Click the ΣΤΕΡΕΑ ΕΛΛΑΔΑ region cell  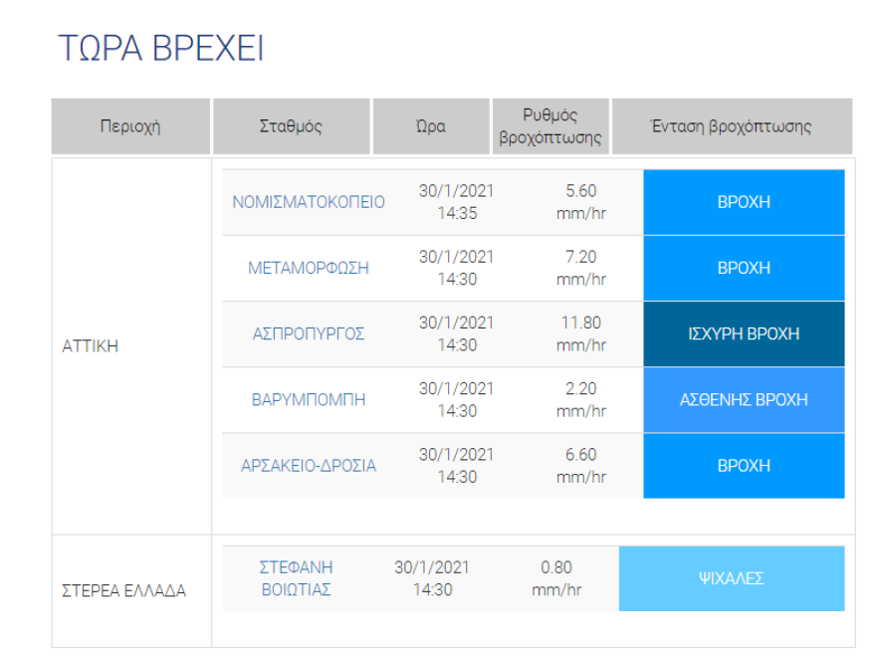(124, 590)
